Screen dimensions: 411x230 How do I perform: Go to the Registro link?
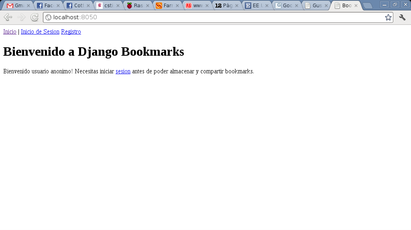pyautogui.click(x=71, y=32)
